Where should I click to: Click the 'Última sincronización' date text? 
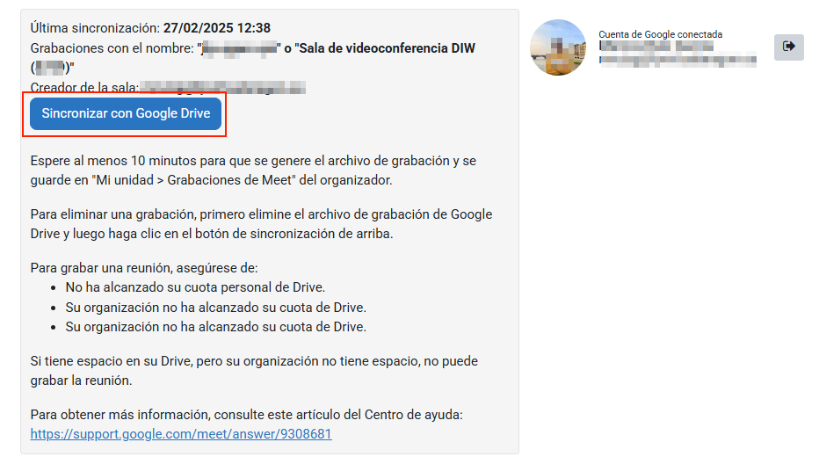(217, 28)
